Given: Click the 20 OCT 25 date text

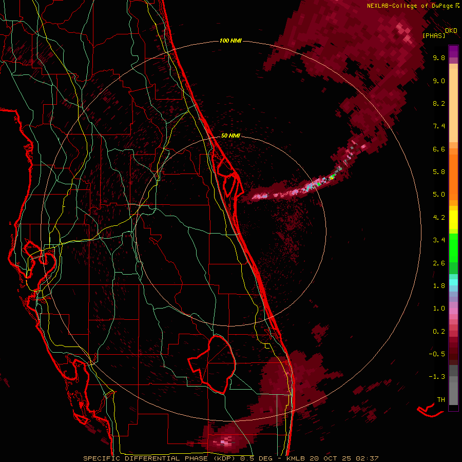Looking at the screenshot, I should point(330,458).
